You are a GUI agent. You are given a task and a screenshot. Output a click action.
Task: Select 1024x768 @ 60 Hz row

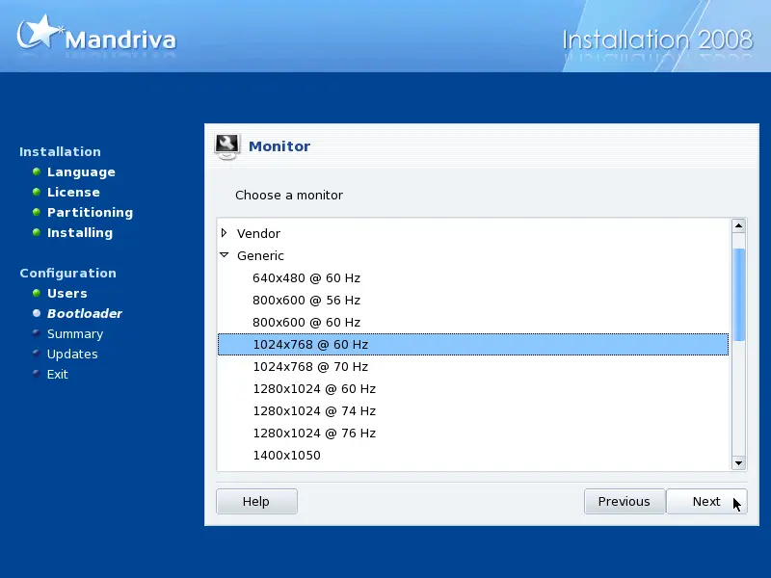pos(473,344)
